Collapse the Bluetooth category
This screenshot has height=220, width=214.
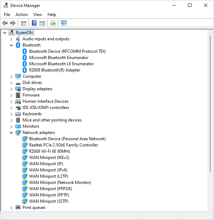pos(11,45)
